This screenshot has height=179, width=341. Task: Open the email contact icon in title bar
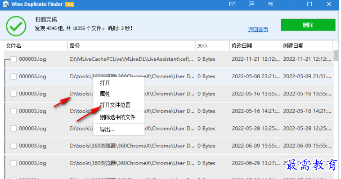(x=232, y=4)
